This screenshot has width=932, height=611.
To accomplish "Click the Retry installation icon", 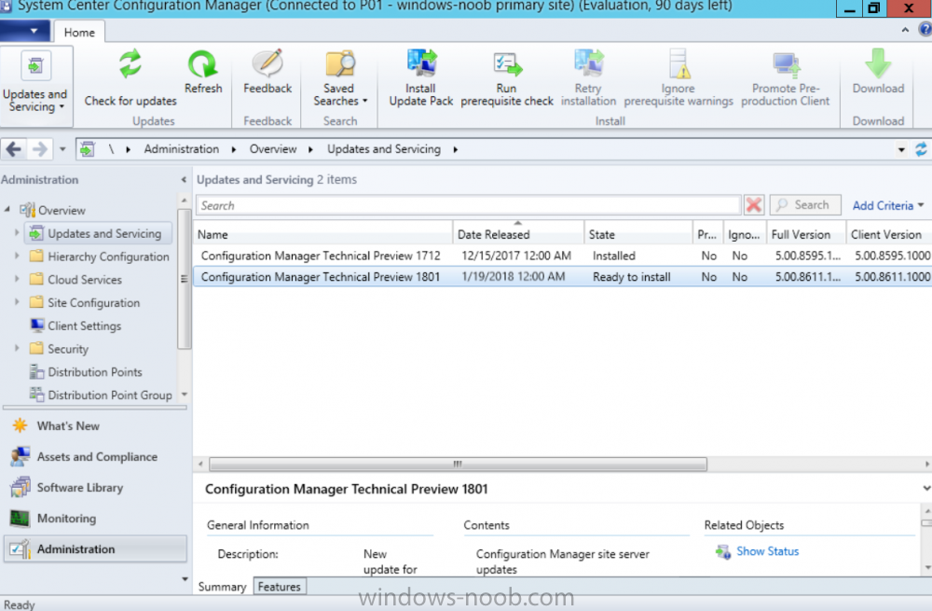I will coord(588,63).
